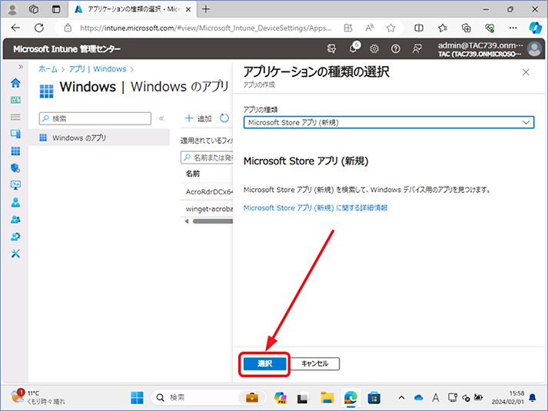Toggle split screen icon in Edge toolbar
This screenshot has width=548, height=411.
pyautogui.click(x=419, y=28)
